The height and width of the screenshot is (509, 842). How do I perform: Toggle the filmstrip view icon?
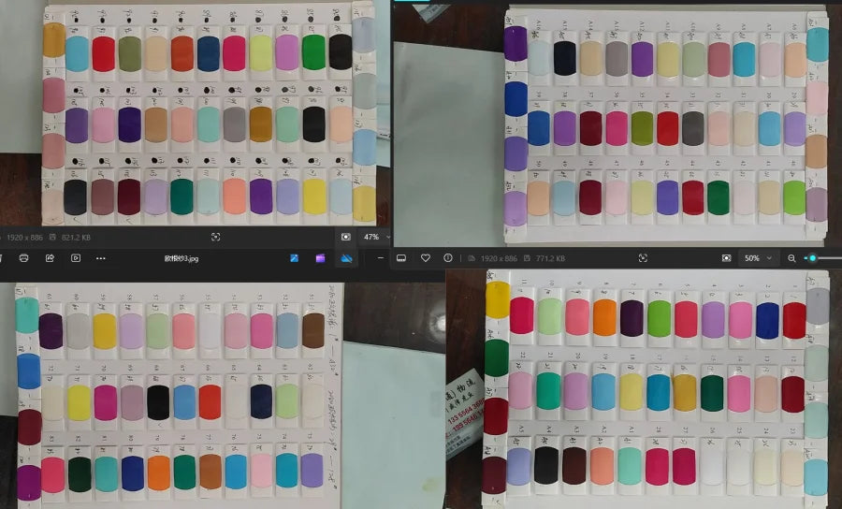[x=401, y=257]
